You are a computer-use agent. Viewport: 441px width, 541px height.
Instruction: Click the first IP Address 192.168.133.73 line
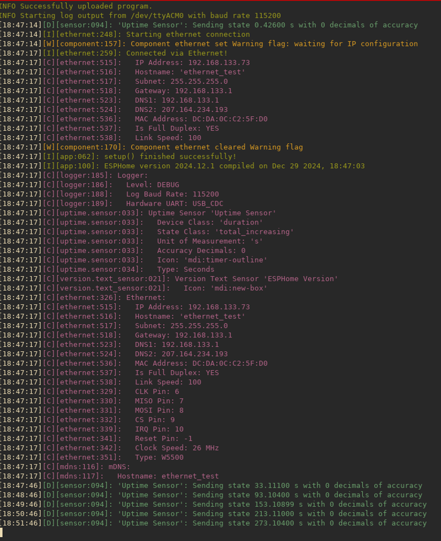125,62
